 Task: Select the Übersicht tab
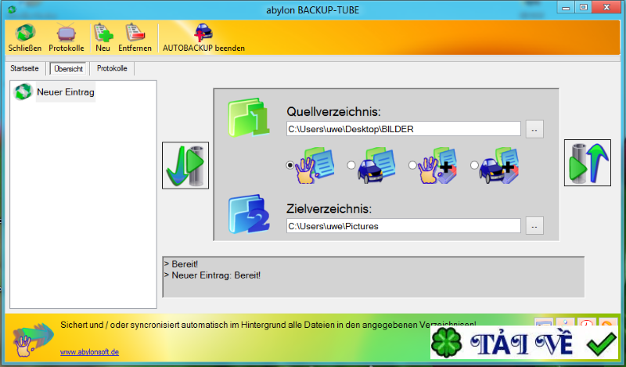pos(68,69)
